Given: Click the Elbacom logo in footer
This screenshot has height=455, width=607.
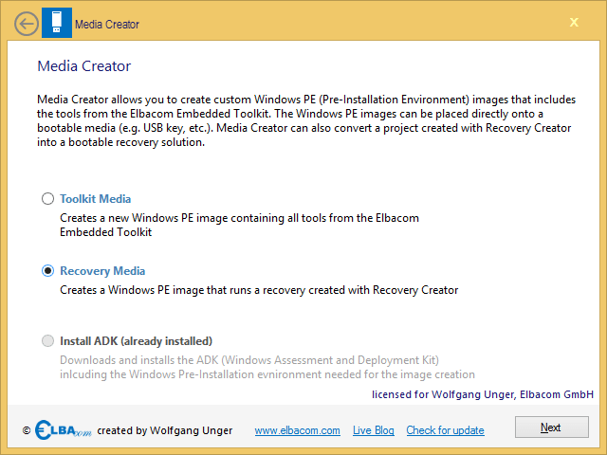Looking at the screenshot, I should coord(64,429).
